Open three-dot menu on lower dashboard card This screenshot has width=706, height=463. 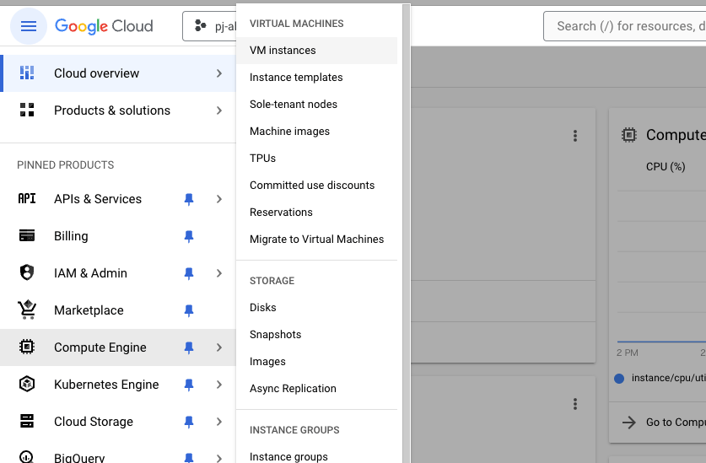pyautogui.click(x=575, y=404)
